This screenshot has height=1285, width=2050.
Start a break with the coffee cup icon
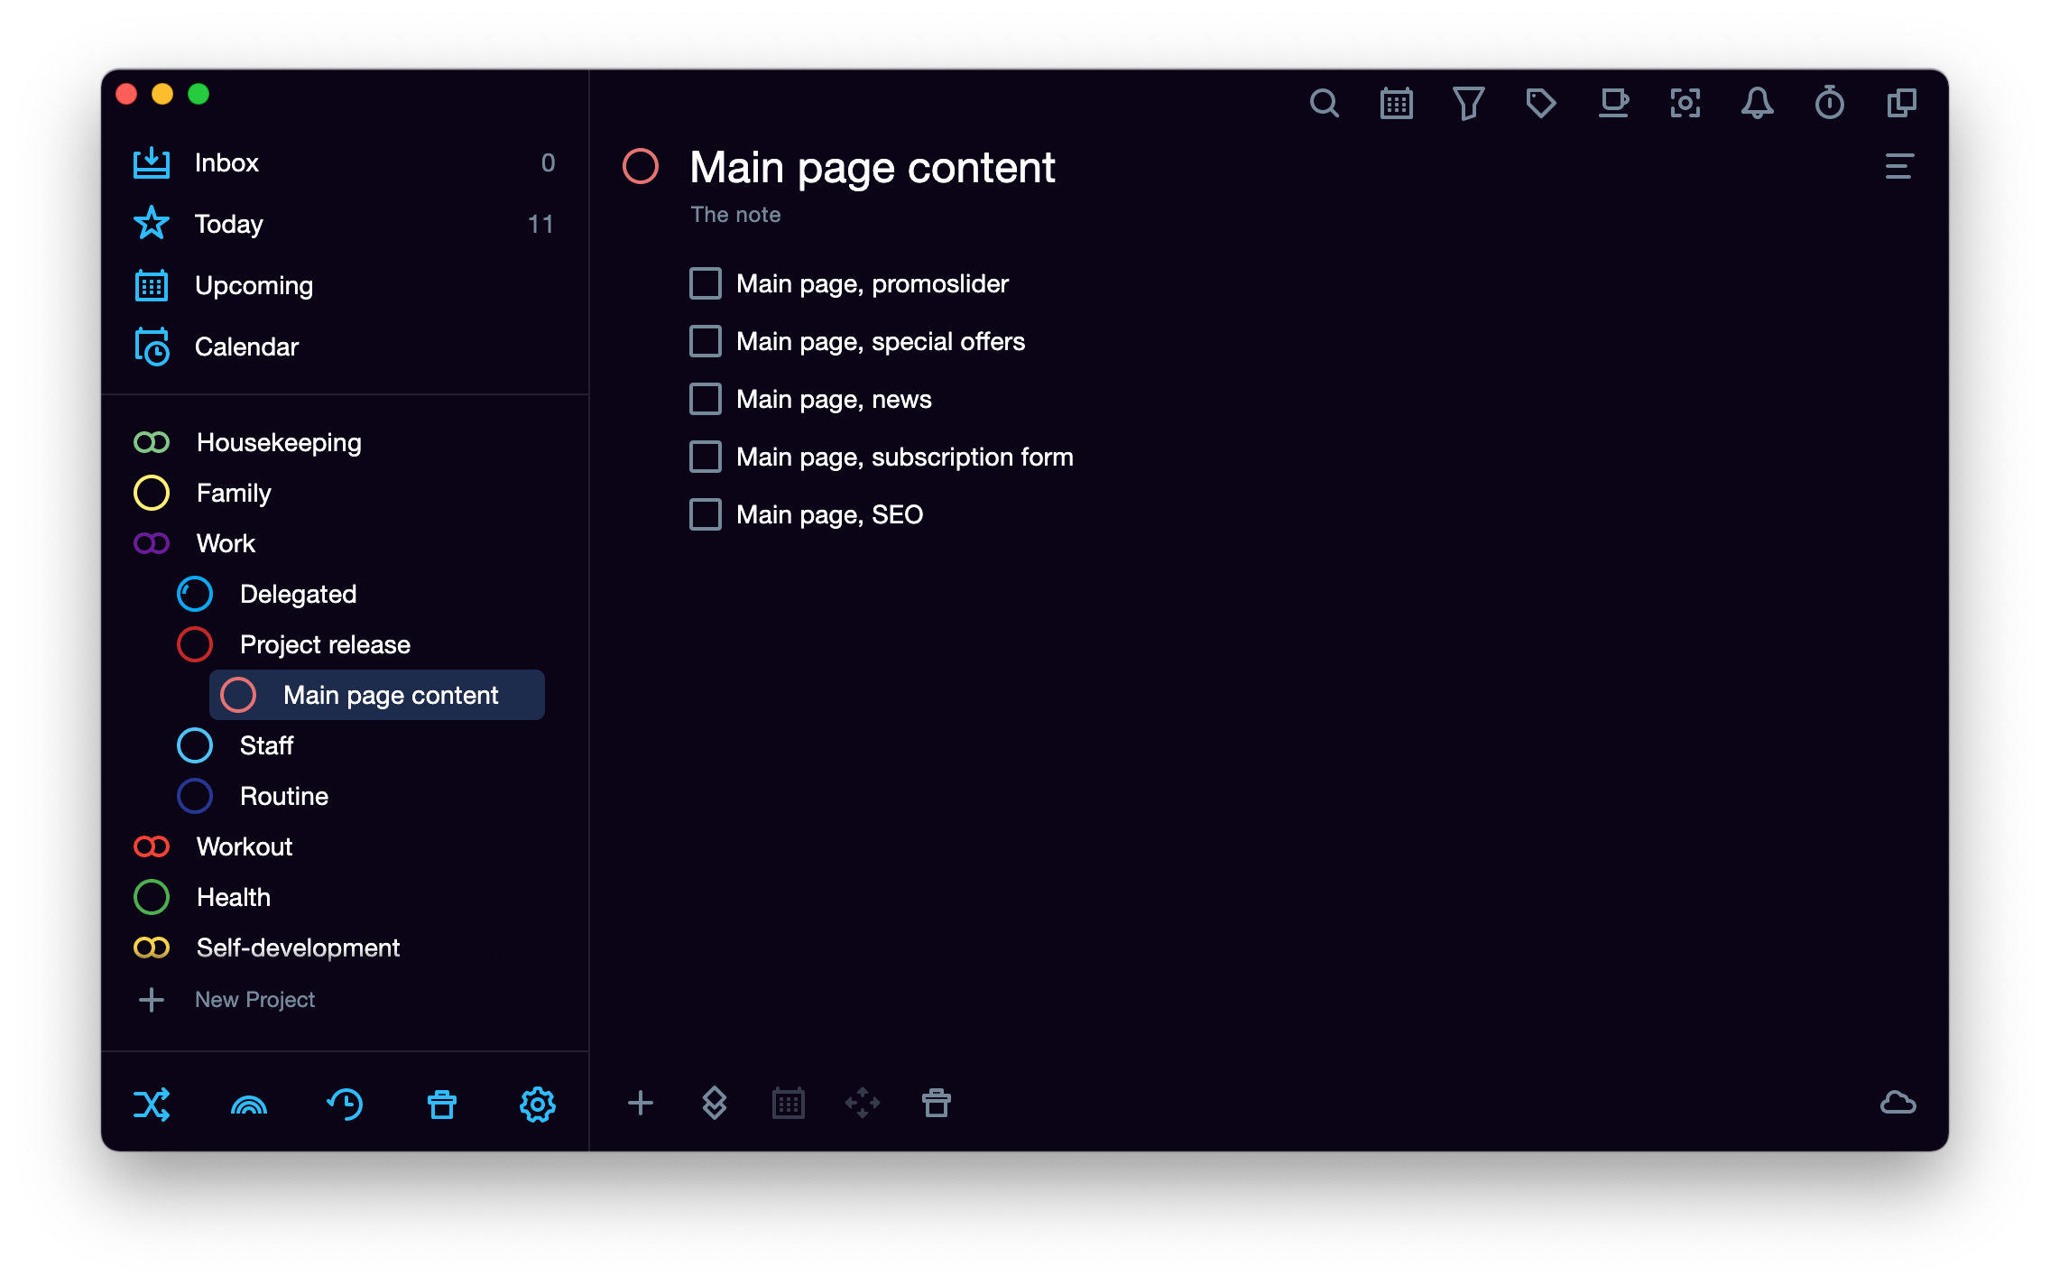(1614, 103)
